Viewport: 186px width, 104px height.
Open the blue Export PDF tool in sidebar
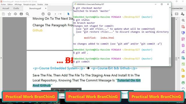click(183, 33)
